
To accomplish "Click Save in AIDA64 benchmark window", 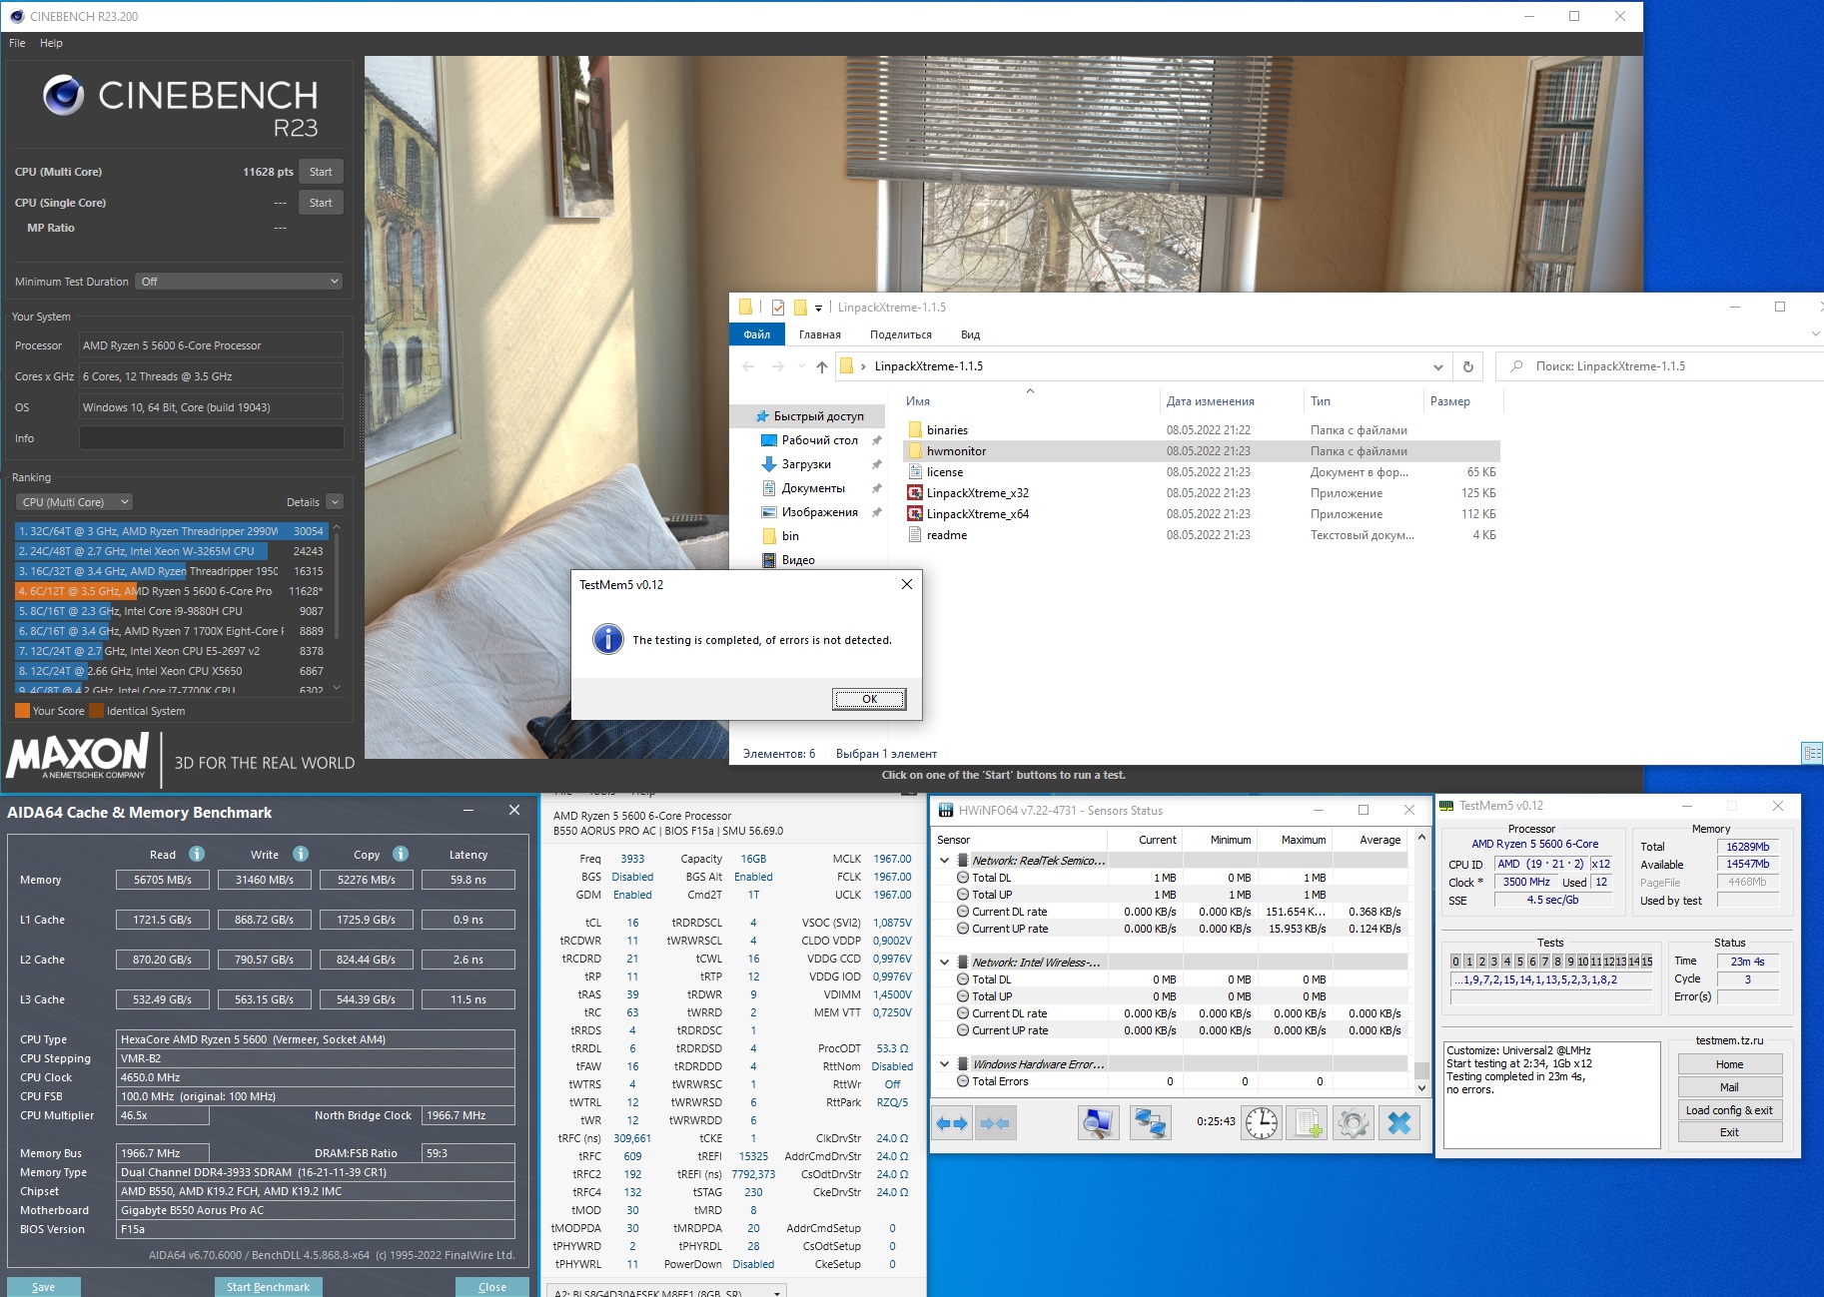I will [44, 1287].
